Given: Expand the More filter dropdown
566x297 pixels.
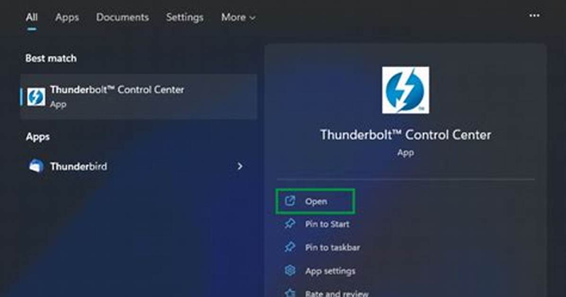Looking at the screenshot, I should [x=238, y=17].
